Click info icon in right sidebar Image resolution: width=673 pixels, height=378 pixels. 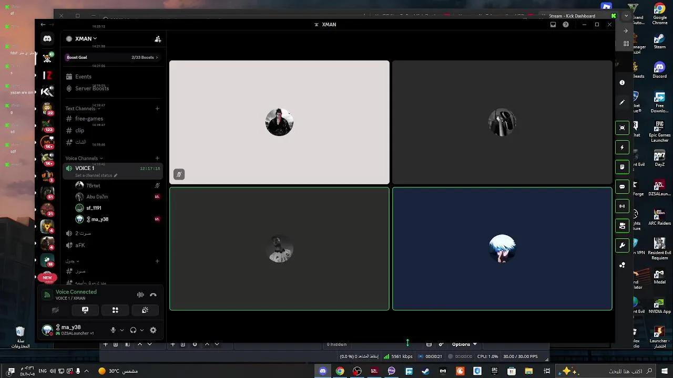click(x=622, y=82)
